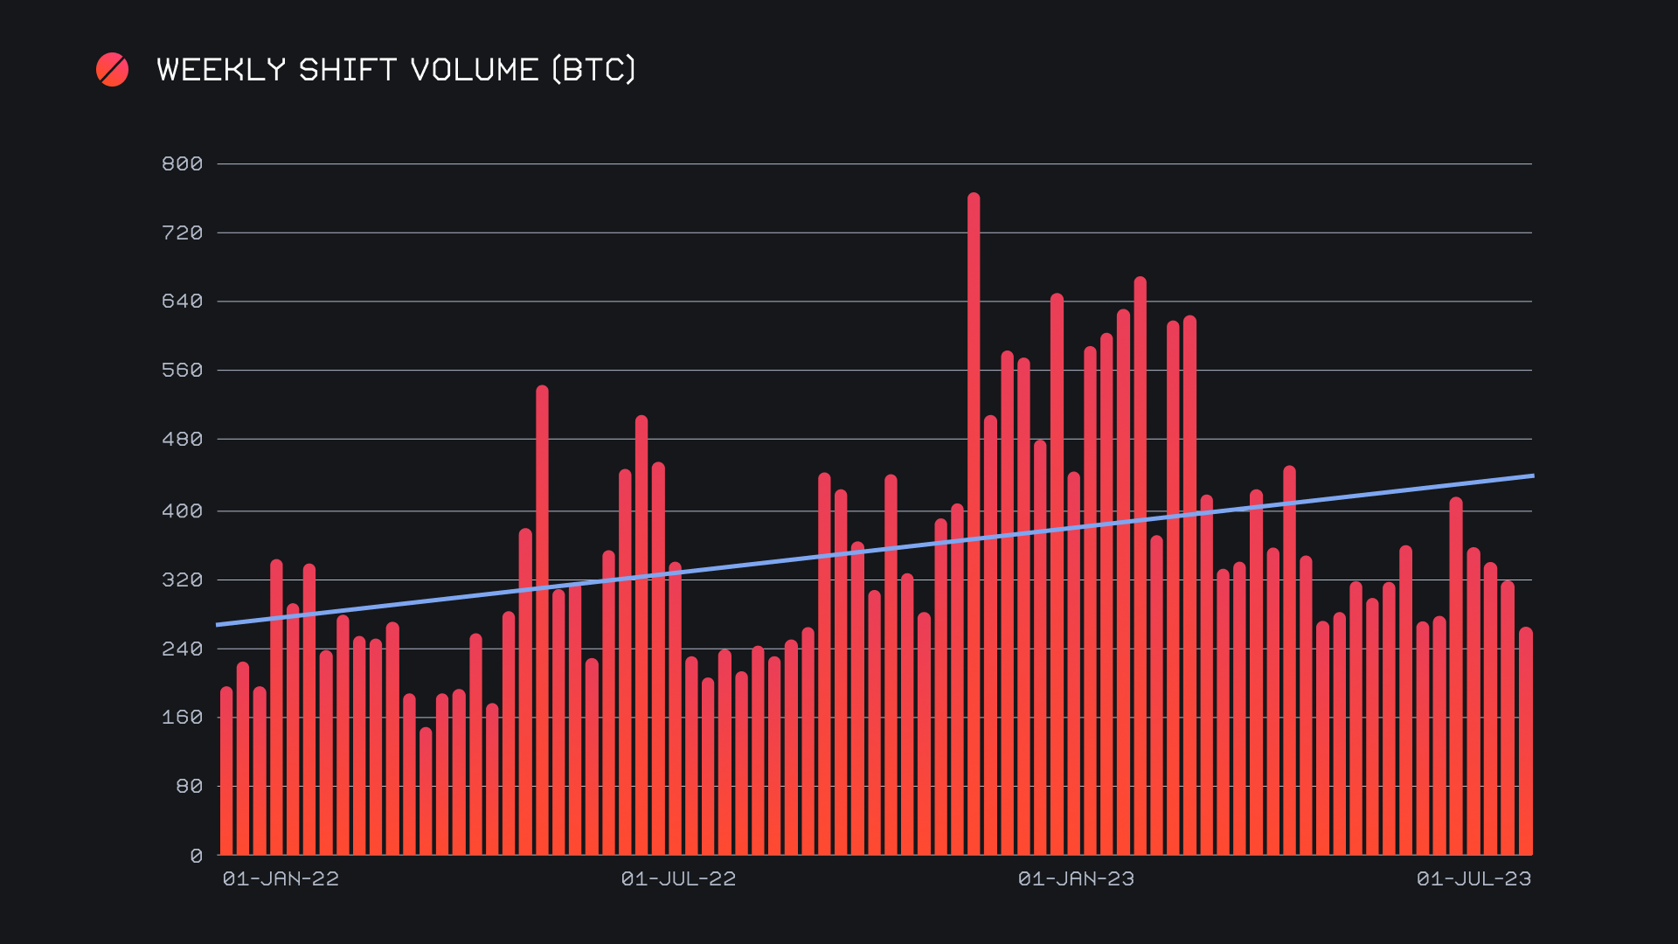Click the 160 y-axis label
Viewport: 1678px width, 944px height.
tap(182, 718)
